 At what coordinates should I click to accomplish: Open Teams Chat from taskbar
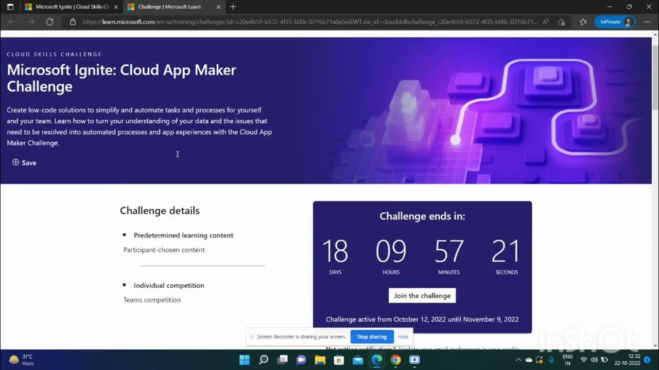[x=301, y=359]
